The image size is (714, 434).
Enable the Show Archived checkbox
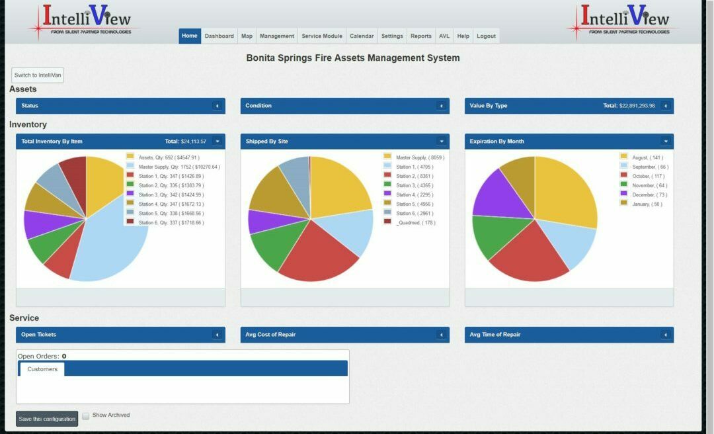pyautogui.click(x=86, y=415)
